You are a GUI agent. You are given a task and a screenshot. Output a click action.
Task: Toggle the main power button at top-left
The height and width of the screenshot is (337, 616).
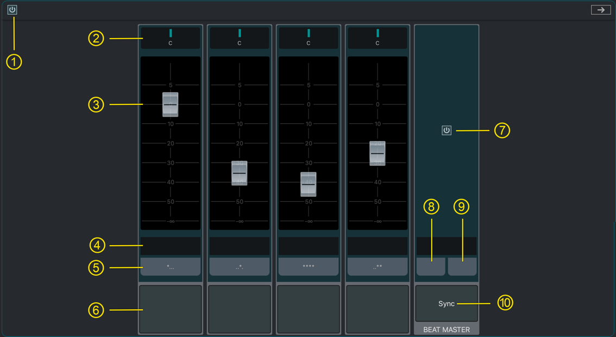click(x=12, y=10)
